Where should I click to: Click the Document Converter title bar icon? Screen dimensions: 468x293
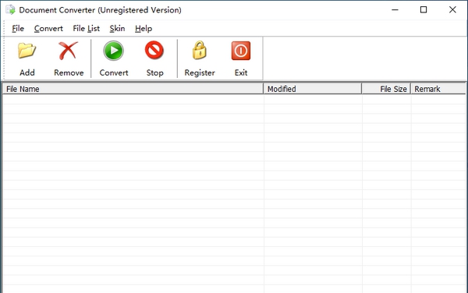[10, 10]
